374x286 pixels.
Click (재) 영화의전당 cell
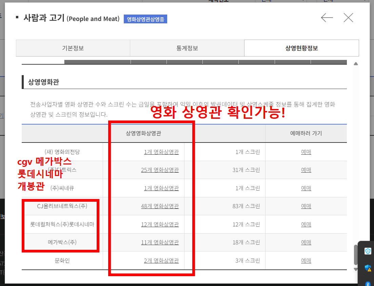point(62,152)
